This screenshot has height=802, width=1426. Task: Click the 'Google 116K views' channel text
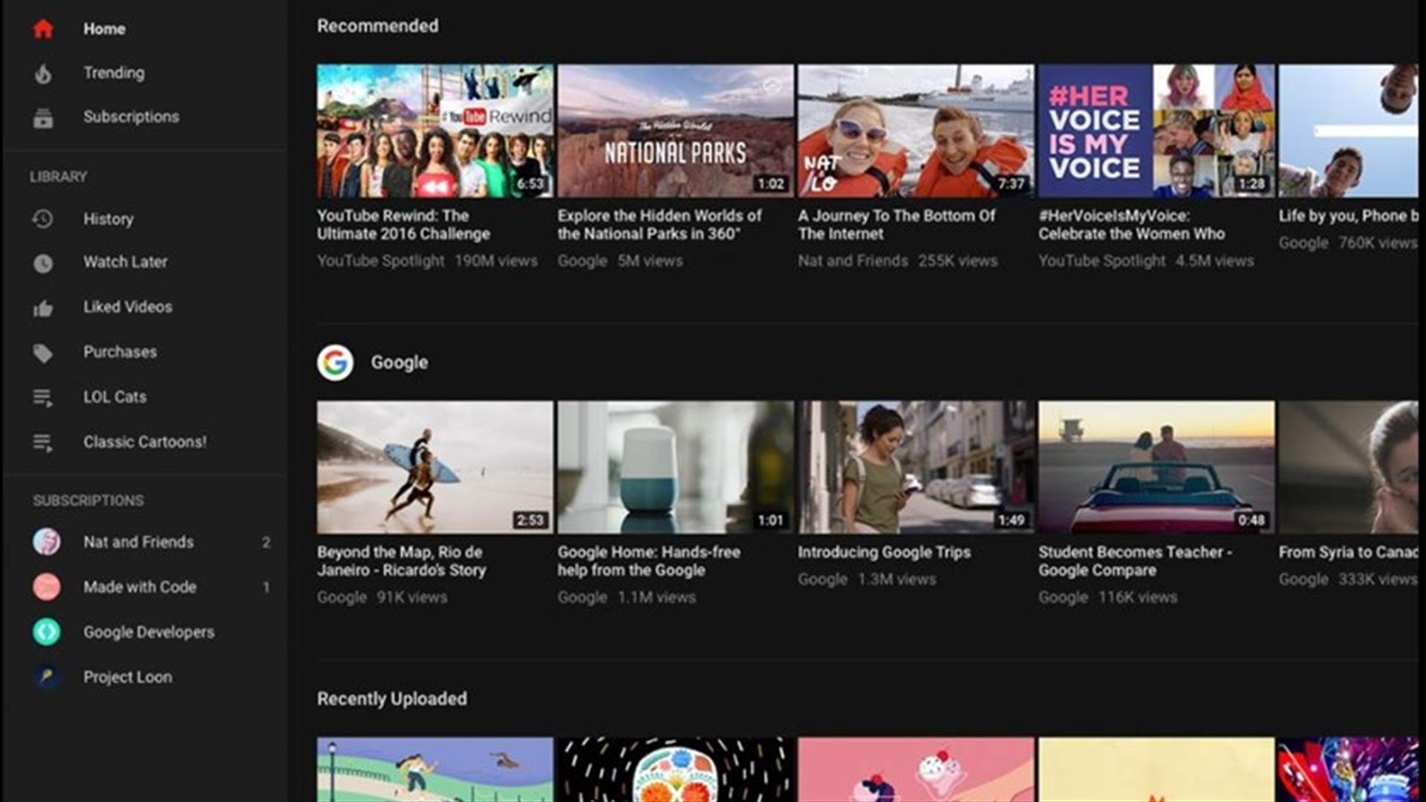1107,597
